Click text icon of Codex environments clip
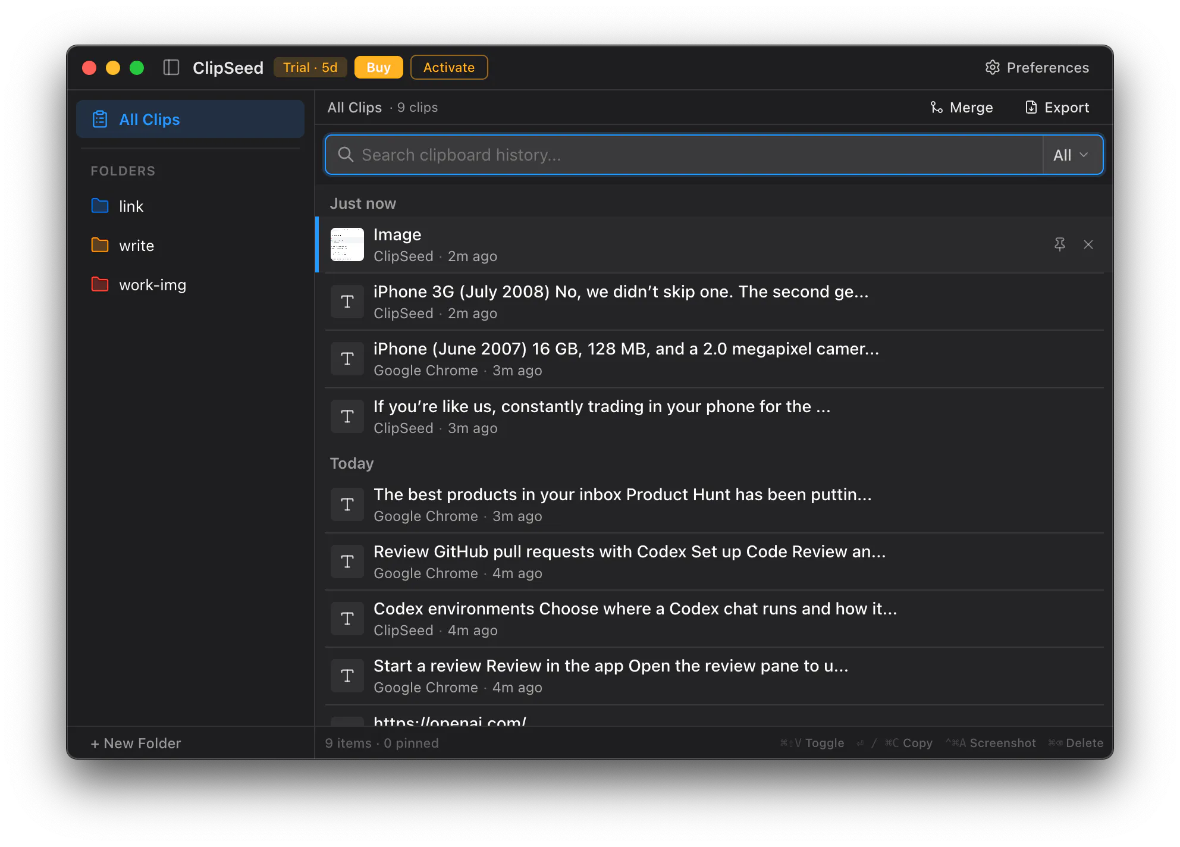1180x847 pixels. coord(347,619)
